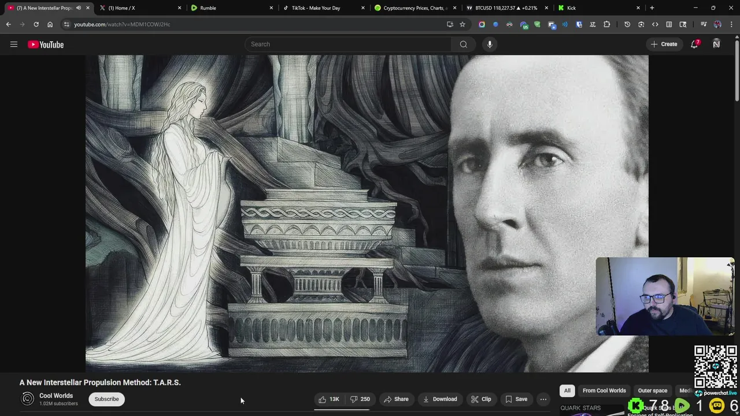Go to YouTube home via logo
The height and width of the screenshot is (416, 740).
coord(46,44)
